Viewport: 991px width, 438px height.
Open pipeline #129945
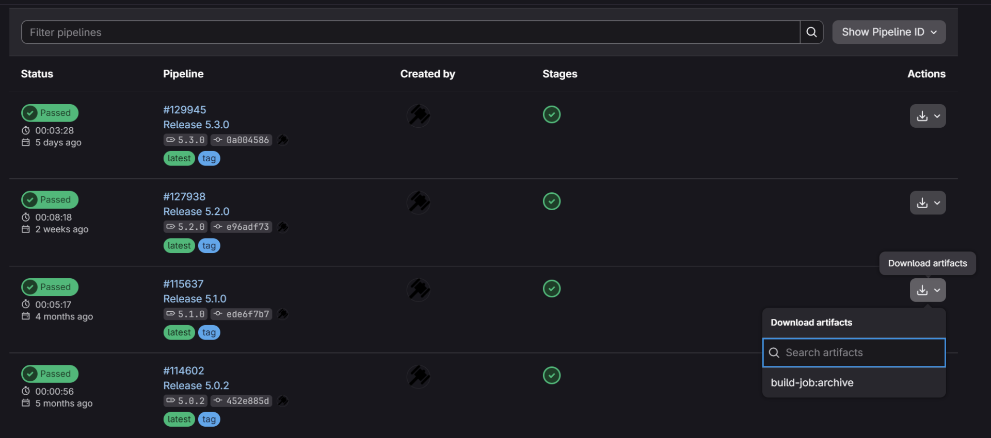click(184, 110)
